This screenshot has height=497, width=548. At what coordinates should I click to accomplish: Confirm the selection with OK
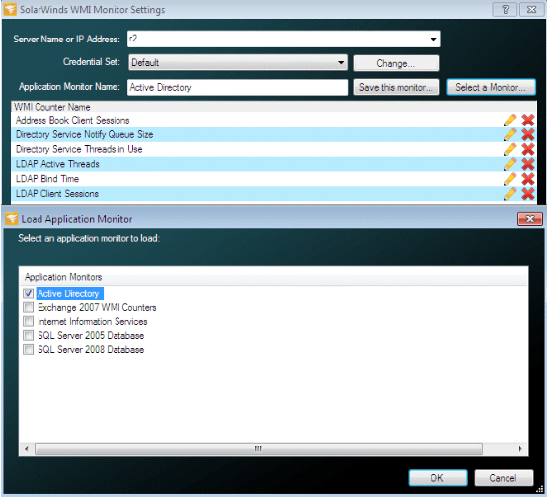click(x=437, y=478)
